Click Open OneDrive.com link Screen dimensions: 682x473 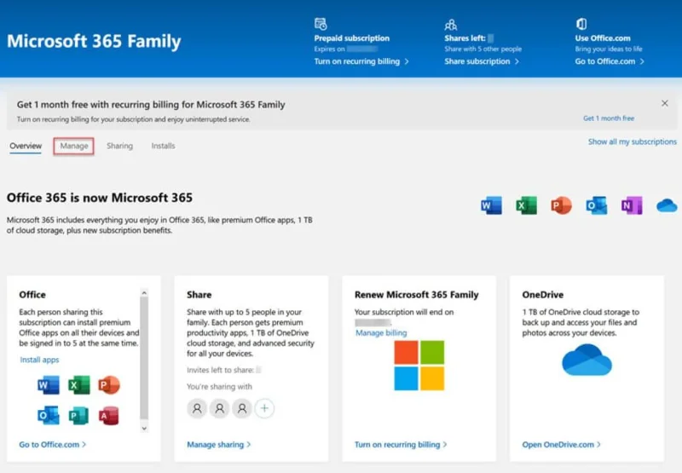(x=561, y=444)
